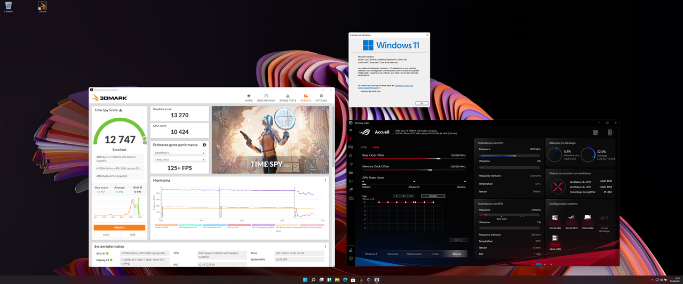This screenshot has width=683, height=284.
Task: Open the Windows Start menu
Action: [x=305, y=280]
